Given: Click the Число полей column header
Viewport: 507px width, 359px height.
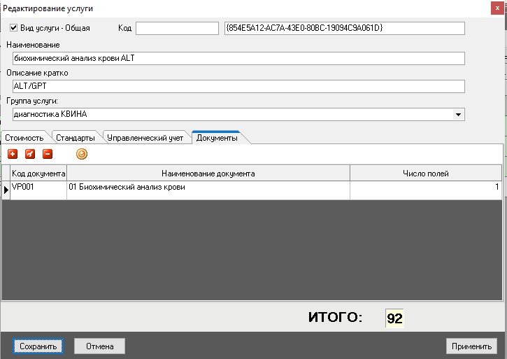Looking at the screenshot, I should coord(426,174).
